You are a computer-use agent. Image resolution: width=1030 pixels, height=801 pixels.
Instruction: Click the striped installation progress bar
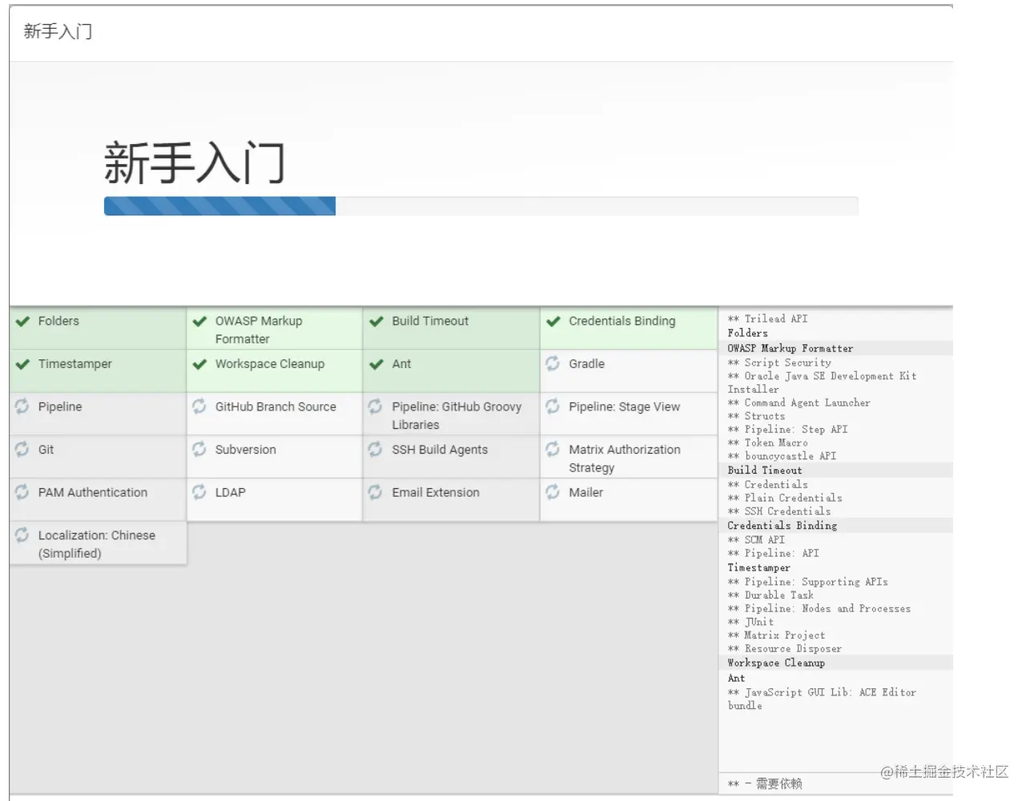pyautogui.click(x=481, y=206)
